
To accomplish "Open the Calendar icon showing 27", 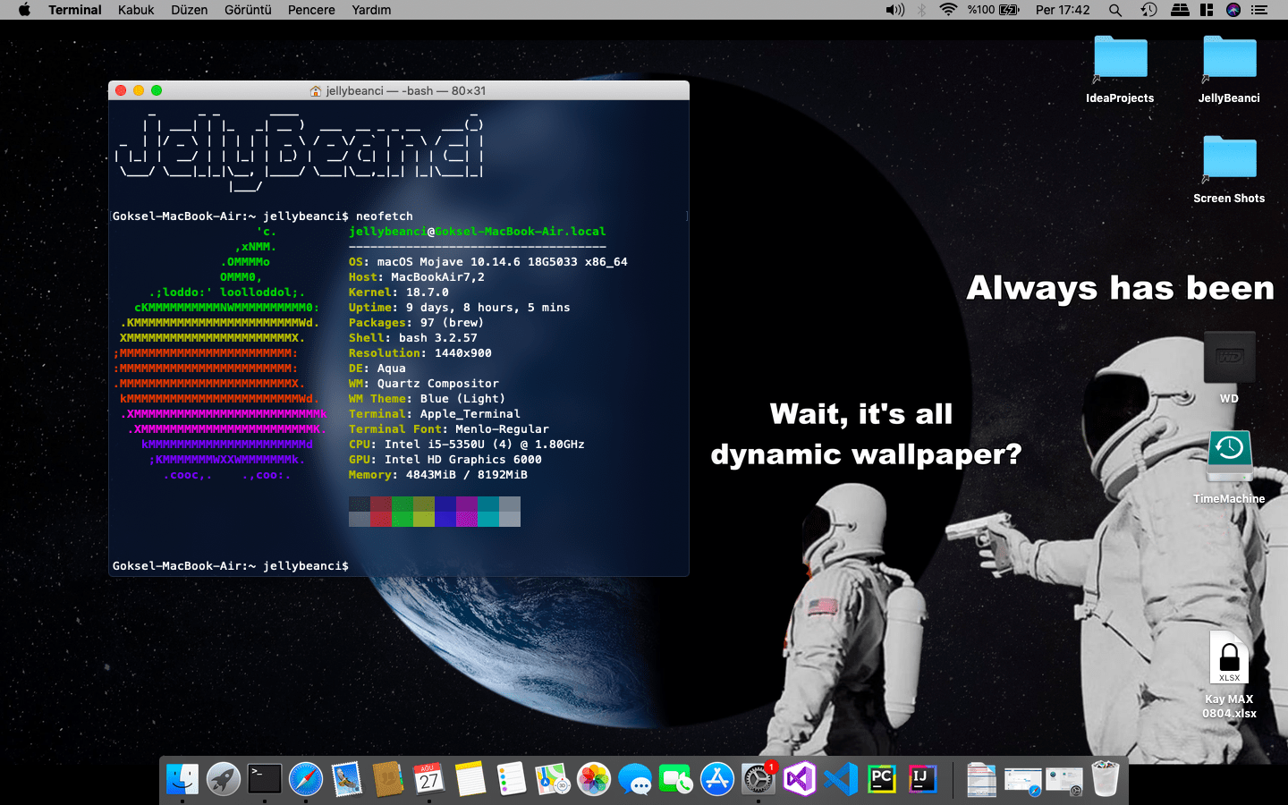I will 429,779.
